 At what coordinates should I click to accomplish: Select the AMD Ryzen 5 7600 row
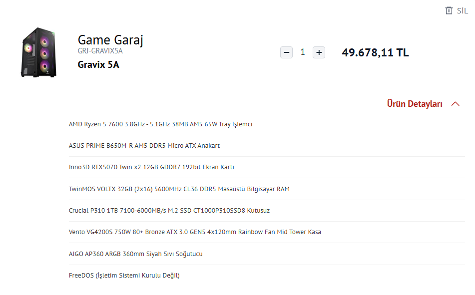[267, 124]
